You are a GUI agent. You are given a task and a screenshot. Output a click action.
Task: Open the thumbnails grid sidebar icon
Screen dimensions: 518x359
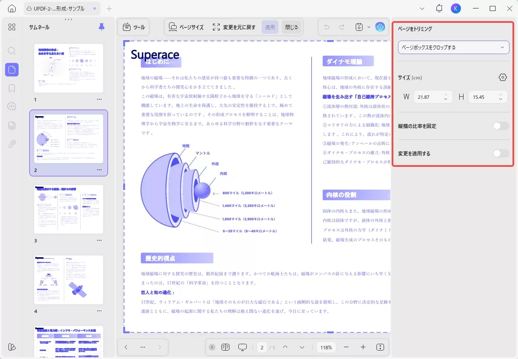[12, 27]
